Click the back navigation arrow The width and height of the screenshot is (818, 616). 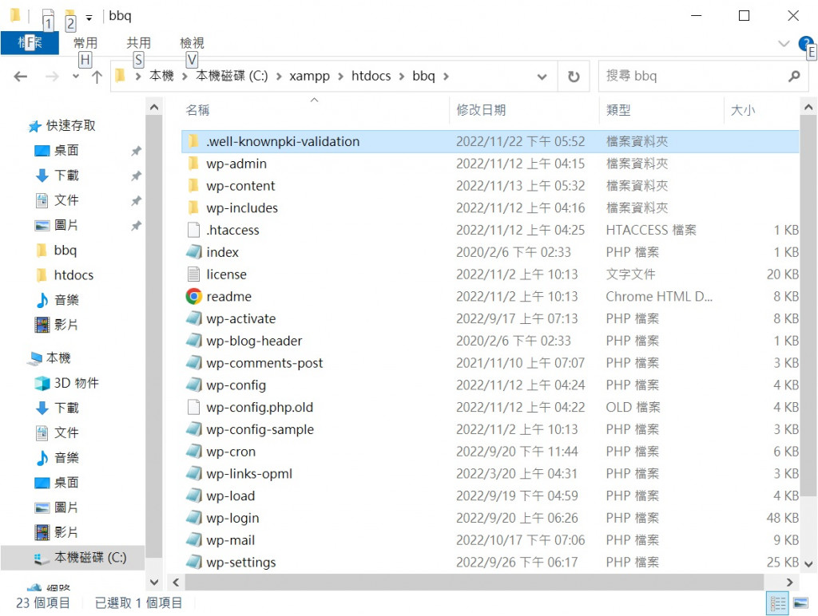pyautogui.click(x=20, y=77)
